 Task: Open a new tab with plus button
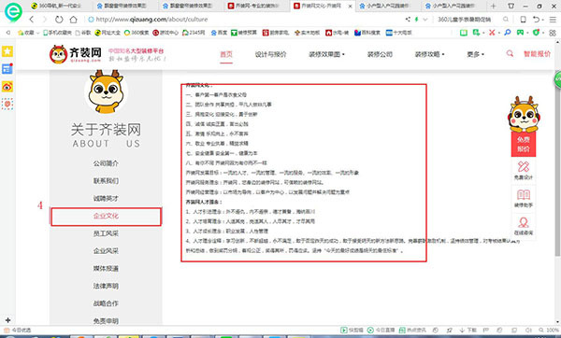coord(494,7)
